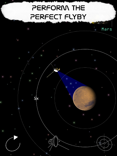Click the white arrowhead on rotate icon
The image size is (117, 156).
[x=16, y=137]
